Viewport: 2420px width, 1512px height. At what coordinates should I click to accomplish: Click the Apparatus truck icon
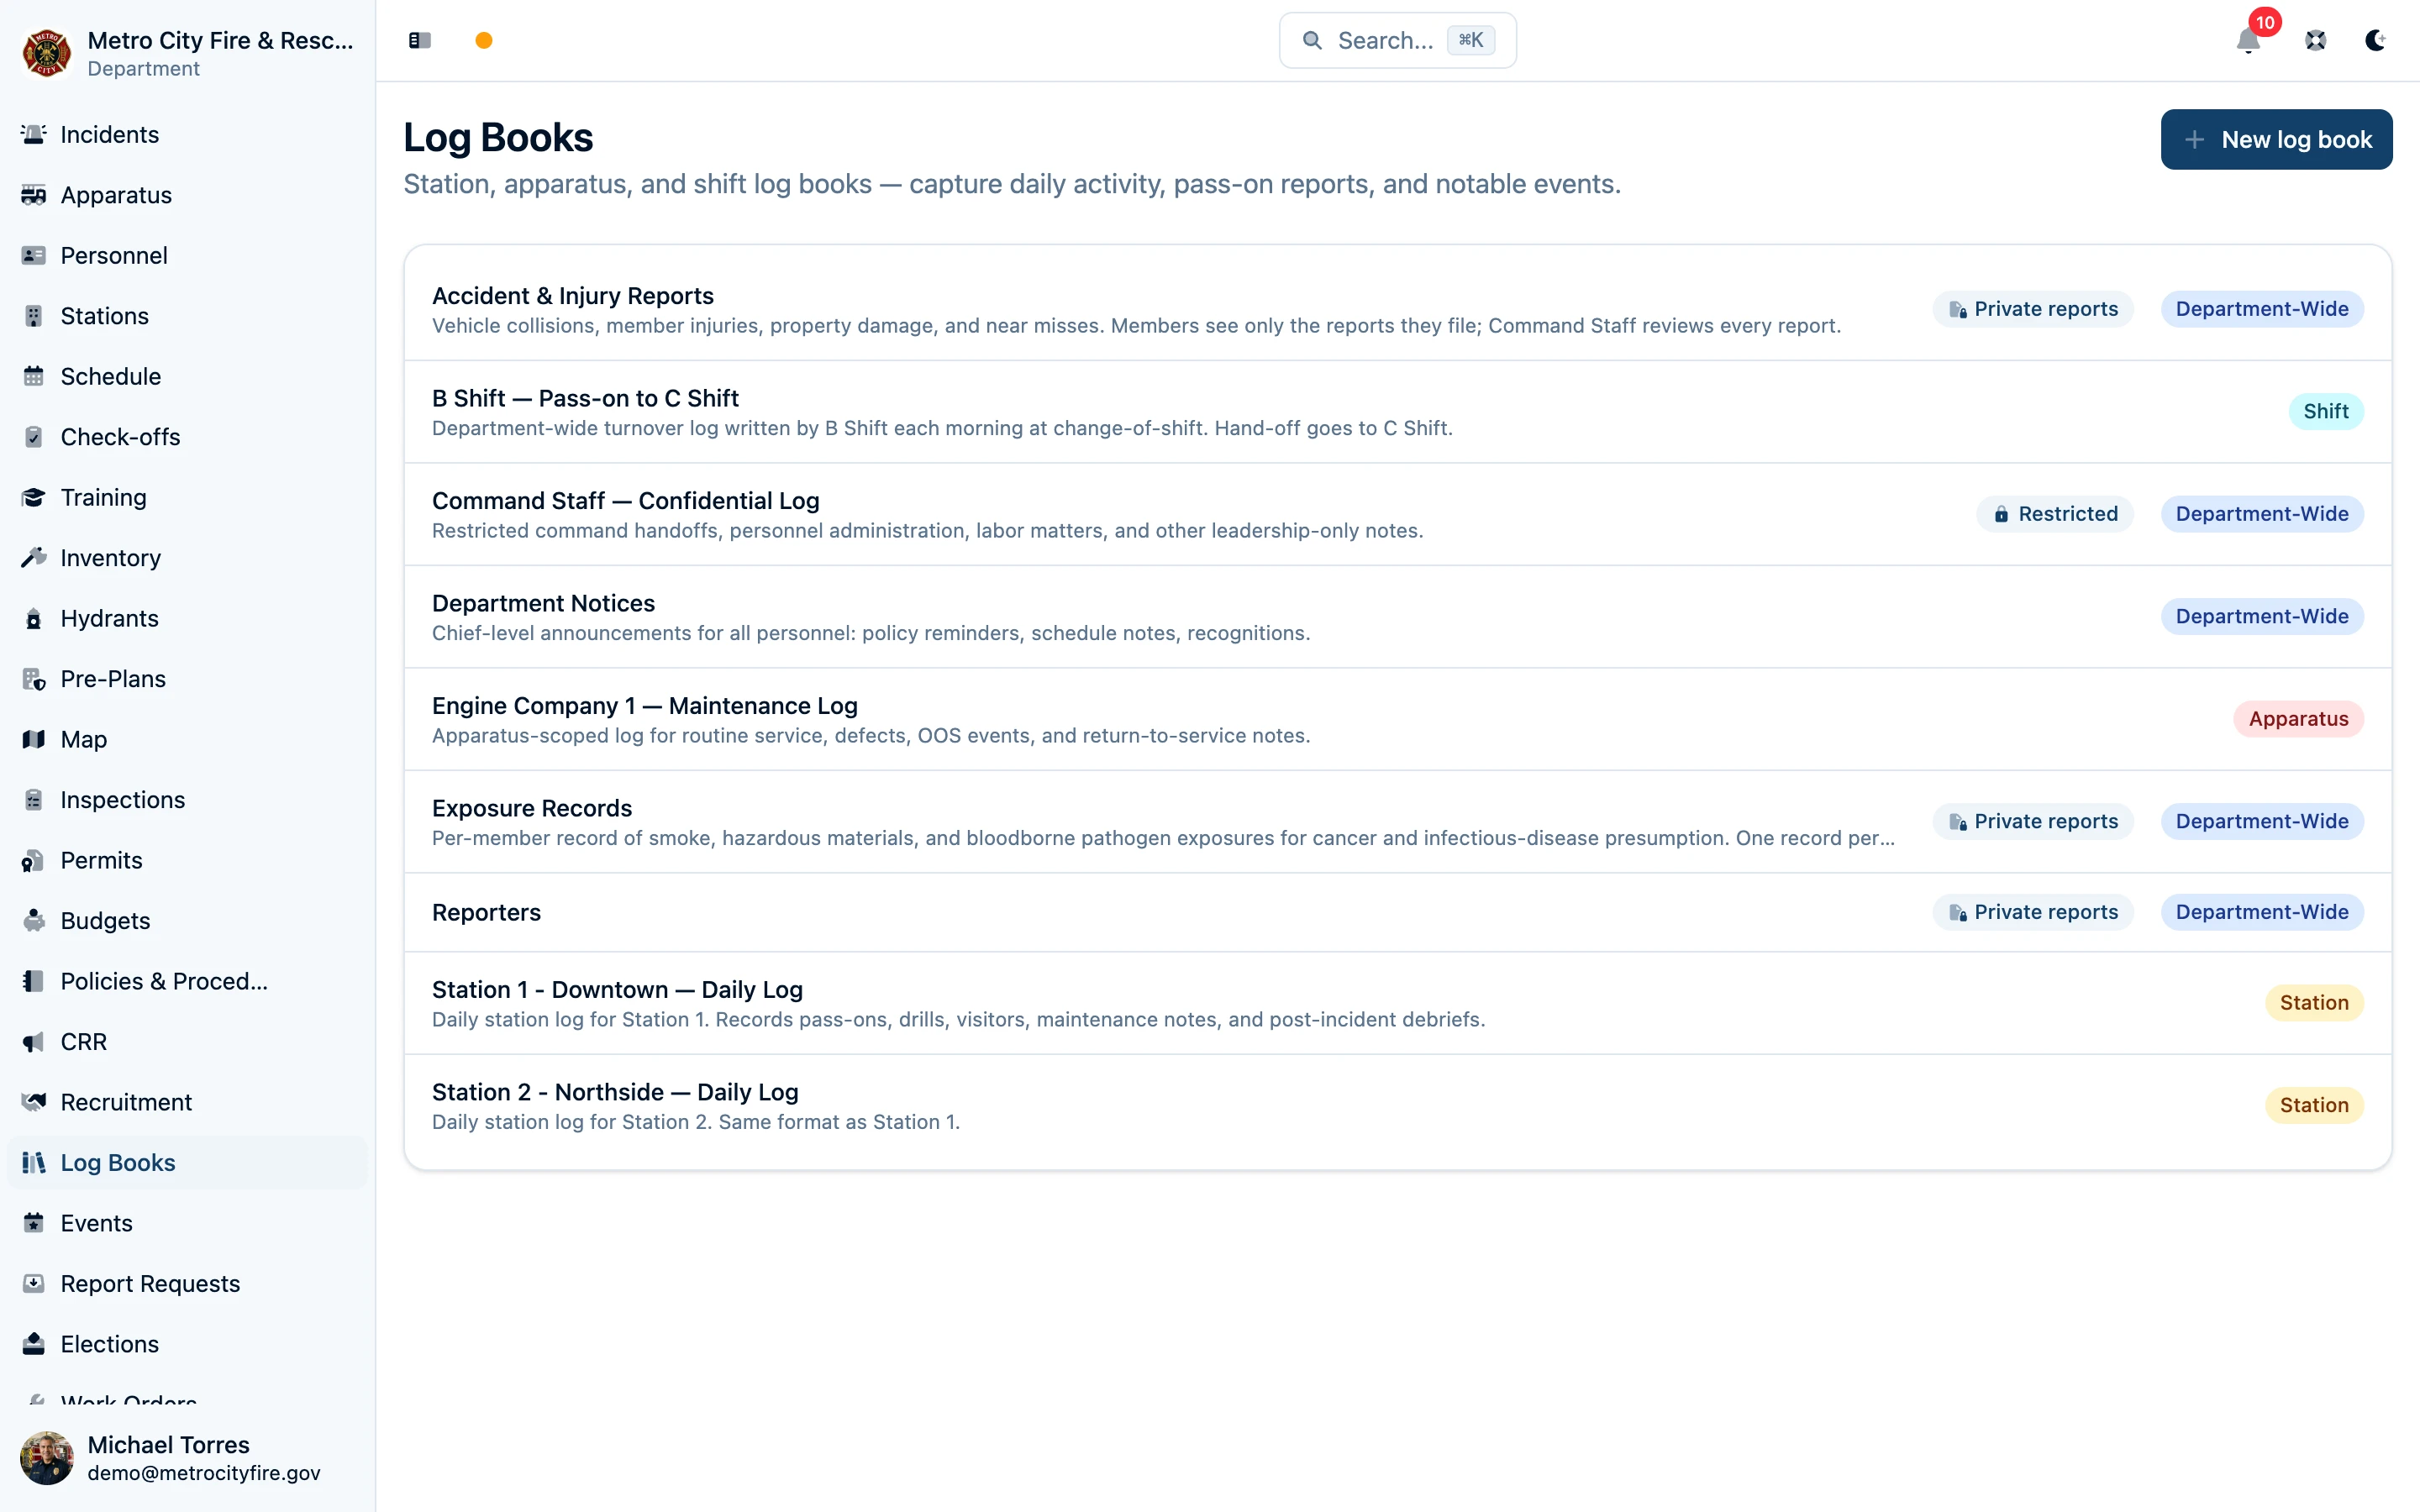(x=34, y=195)
